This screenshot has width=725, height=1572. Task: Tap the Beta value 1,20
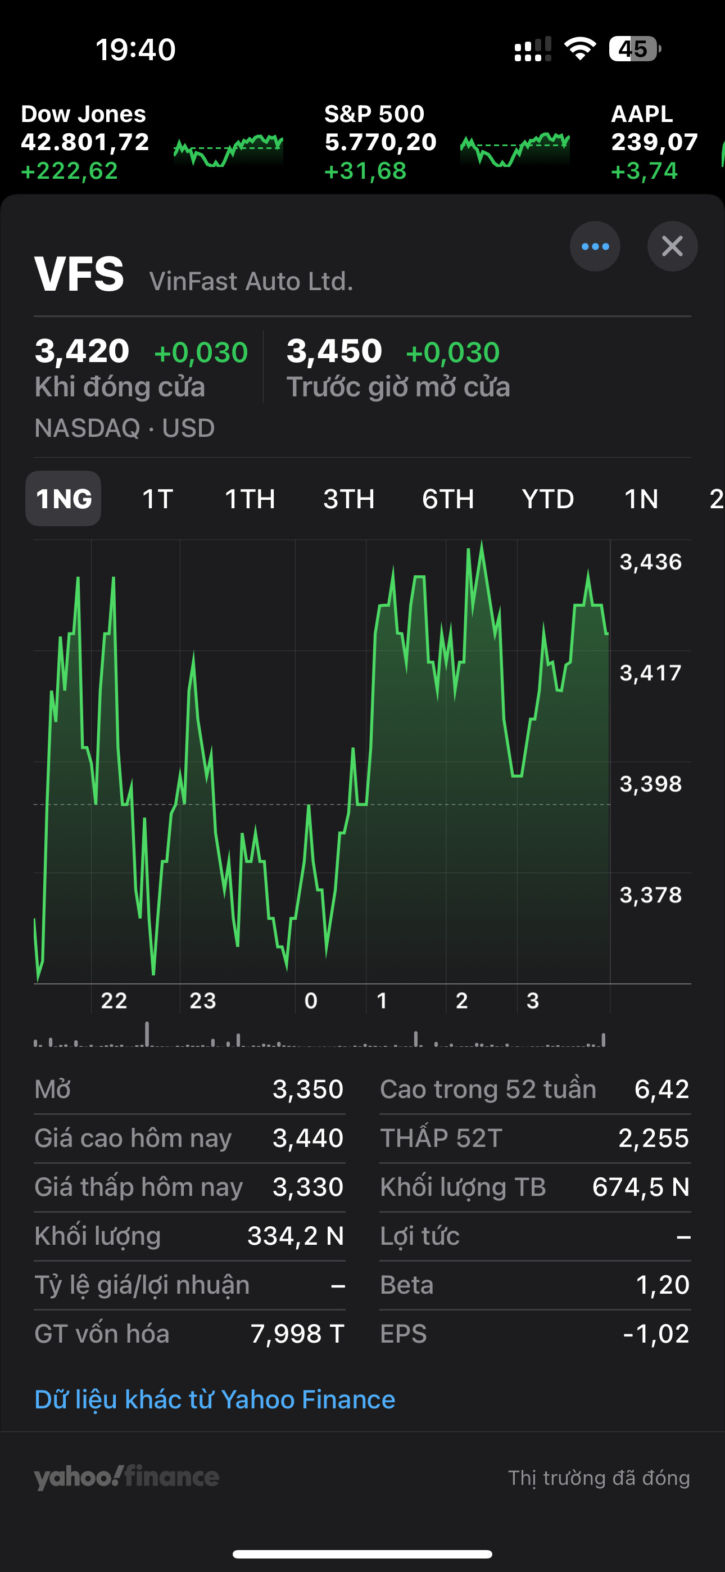pos(663,1285)
